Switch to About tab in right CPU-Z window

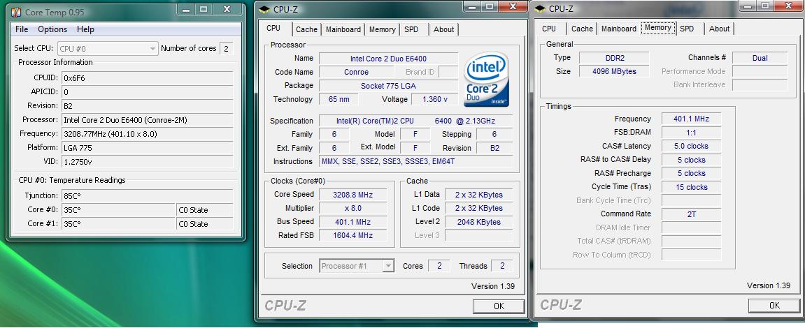(719, 29)
